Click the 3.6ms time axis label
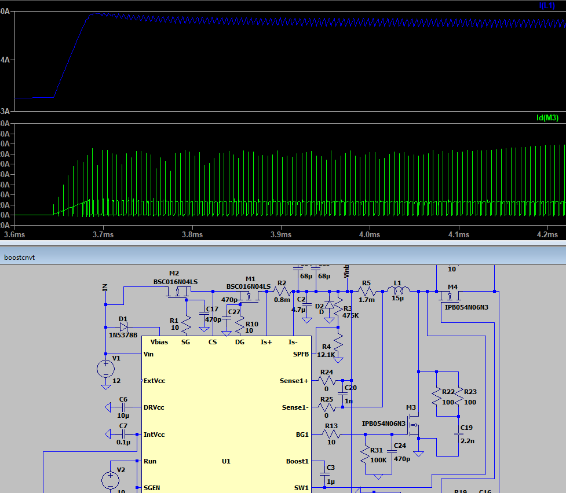 point(14,234)
